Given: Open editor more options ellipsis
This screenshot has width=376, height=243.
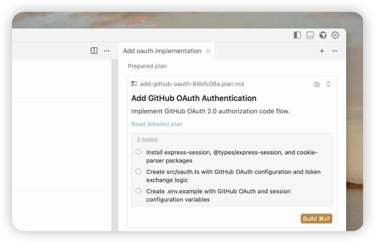Looking at the screenshot, I should [107, 51].
